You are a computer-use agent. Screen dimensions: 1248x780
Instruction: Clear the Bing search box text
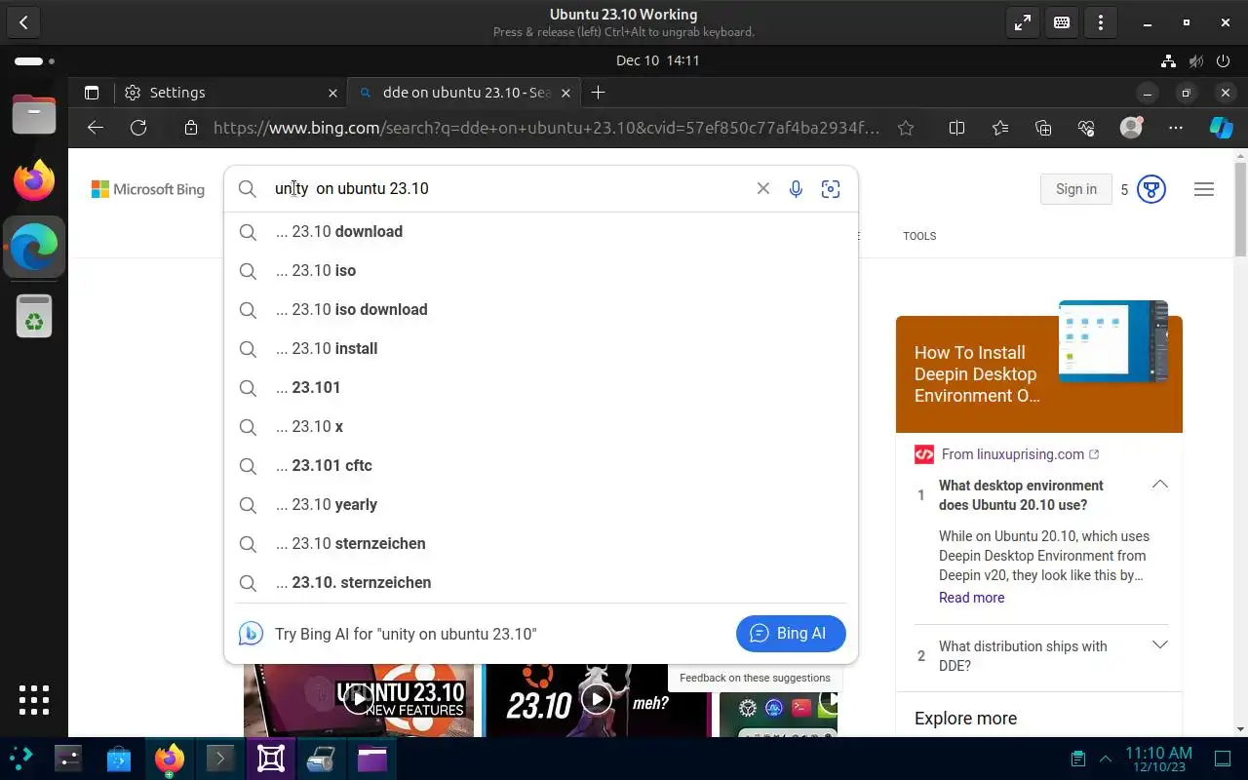(763, 189)
